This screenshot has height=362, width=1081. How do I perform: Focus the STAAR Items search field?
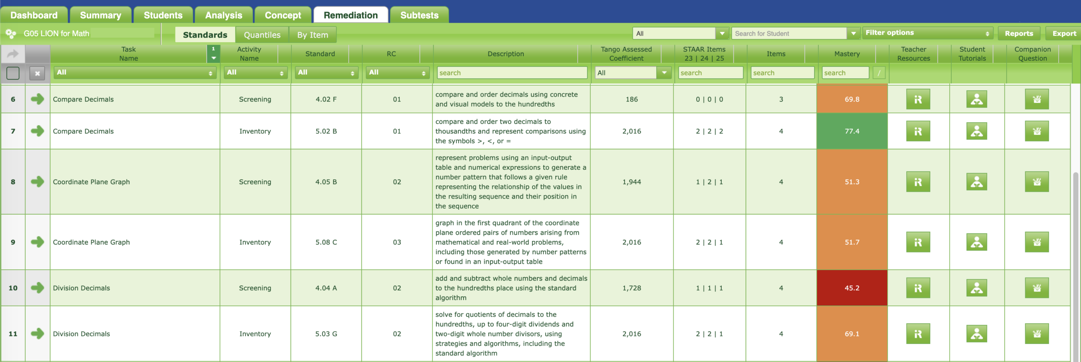(710, 73)
